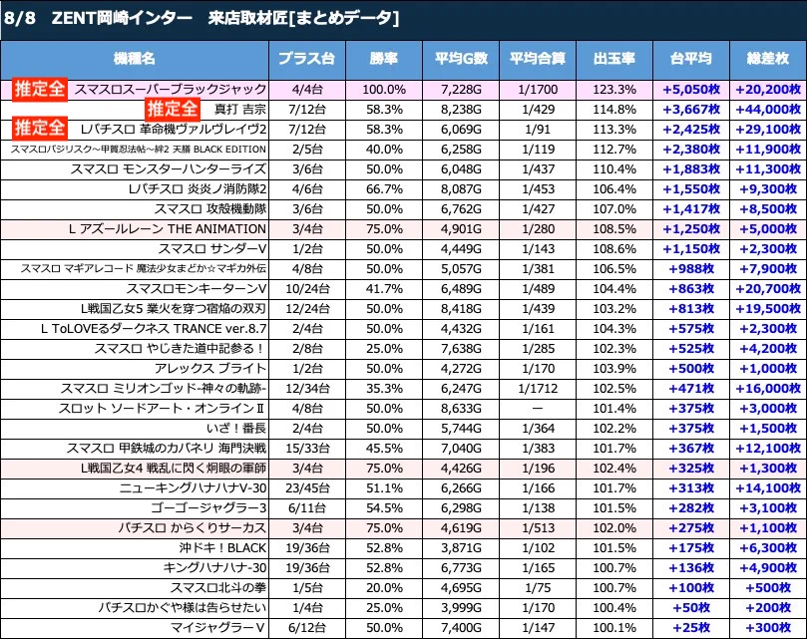Click the 推定全 badge beside Lパチスロ 革命機ヴァルヴレイヴ2

click(x=40, y=129)
